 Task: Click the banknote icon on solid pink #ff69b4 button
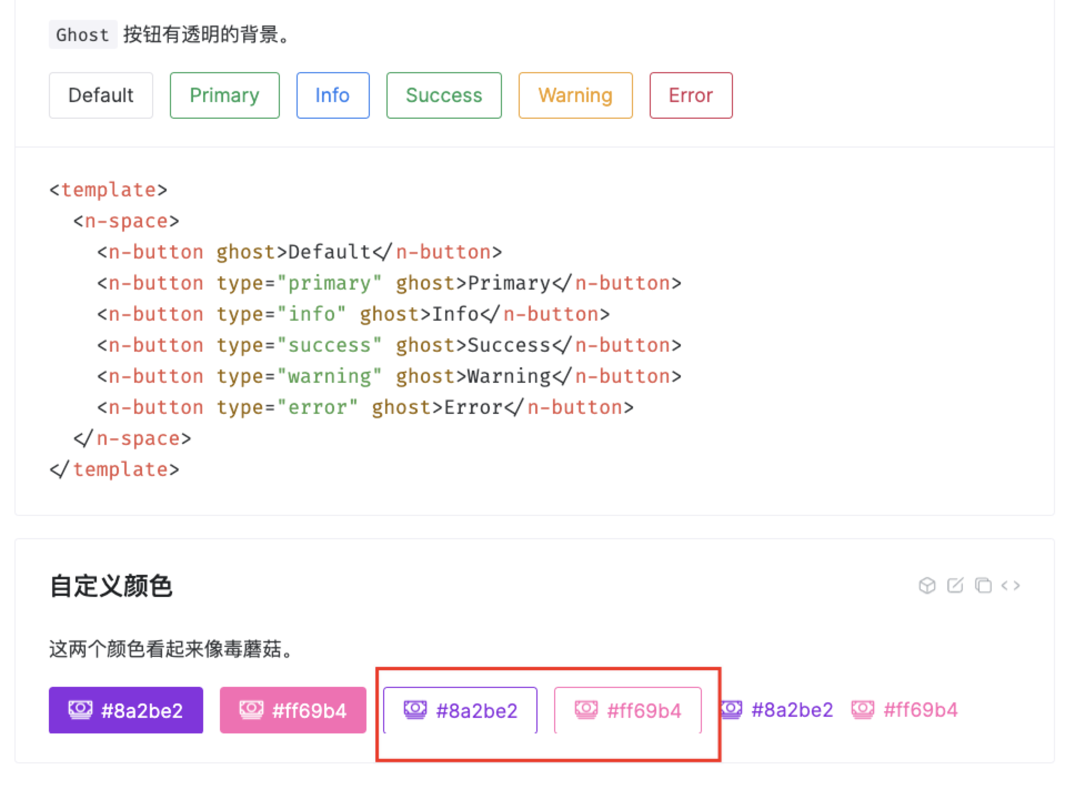[251, 709]
